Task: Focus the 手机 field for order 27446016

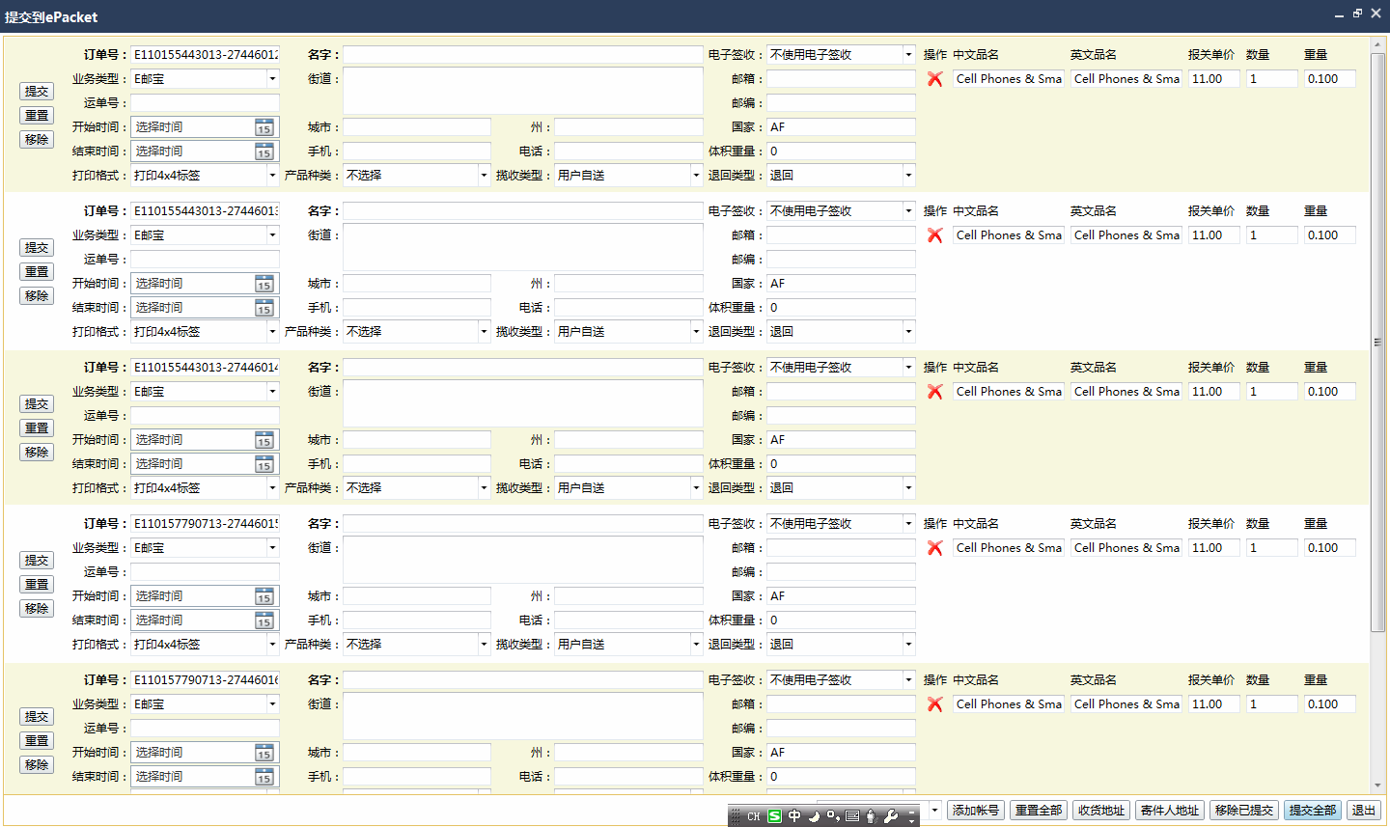Action: pyautogui.click(x=417, y=777)
